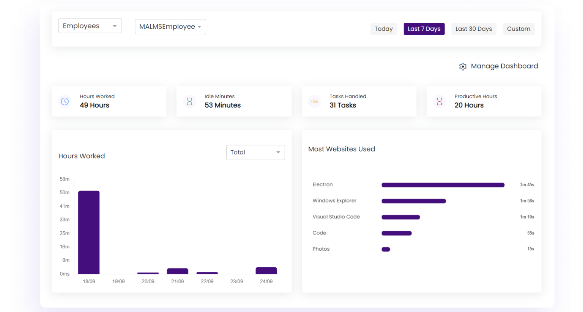
Task: Open the Employees dropdown
Action: tap(90, 25)
